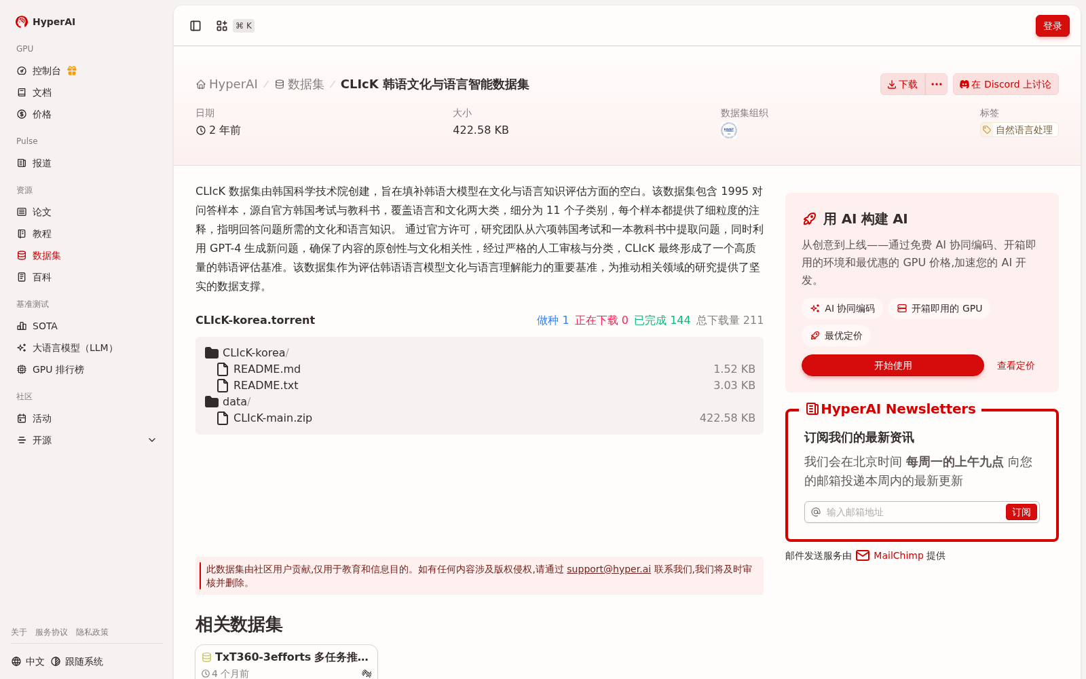Open 教程 in the sidebar
Screen dimensions: 1086x679
pos(42,234)
